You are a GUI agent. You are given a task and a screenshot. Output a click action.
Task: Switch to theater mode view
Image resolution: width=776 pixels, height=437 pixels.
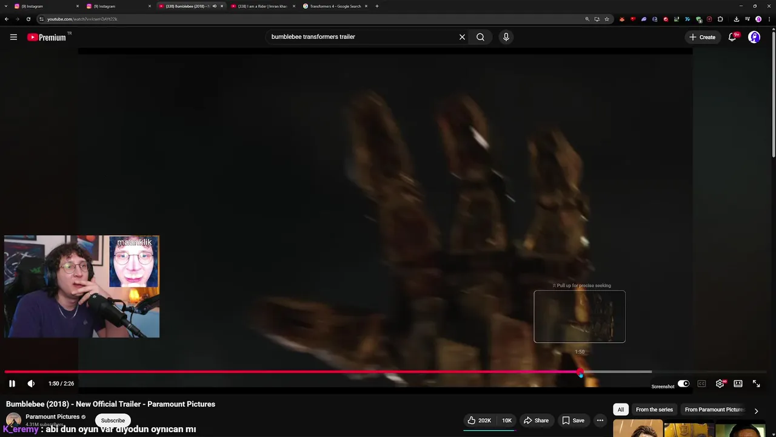tap(738, 384)
